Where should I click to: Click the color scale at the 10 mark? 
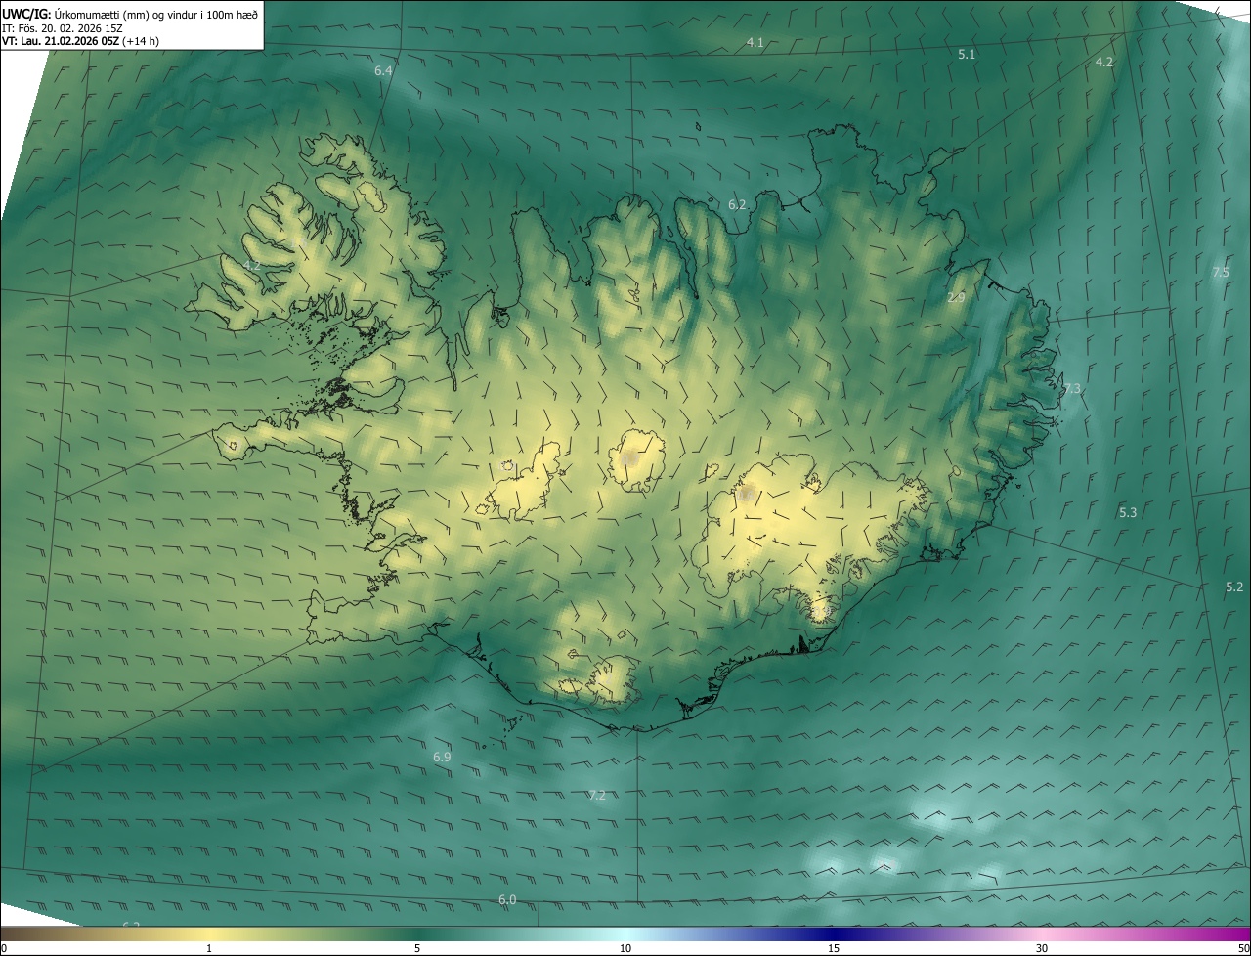625,948
